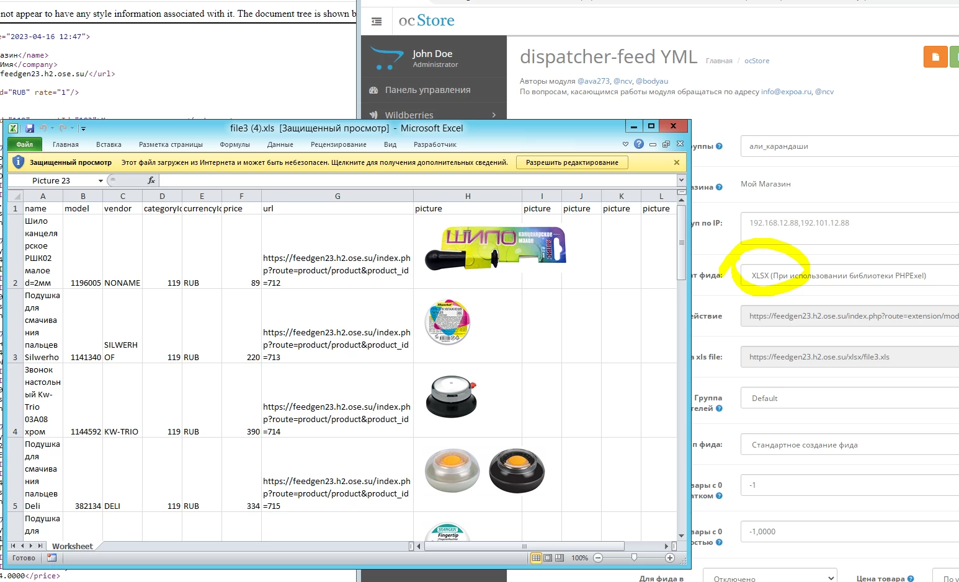Save workbook via Quick Access floppy icon
The image size is (959, 582).
tap(29, 128)
